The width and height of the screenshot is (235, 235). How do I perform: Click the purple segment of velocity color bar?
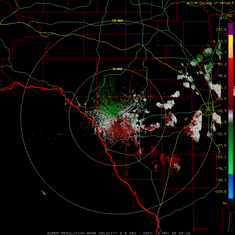[x=231, y=29]
